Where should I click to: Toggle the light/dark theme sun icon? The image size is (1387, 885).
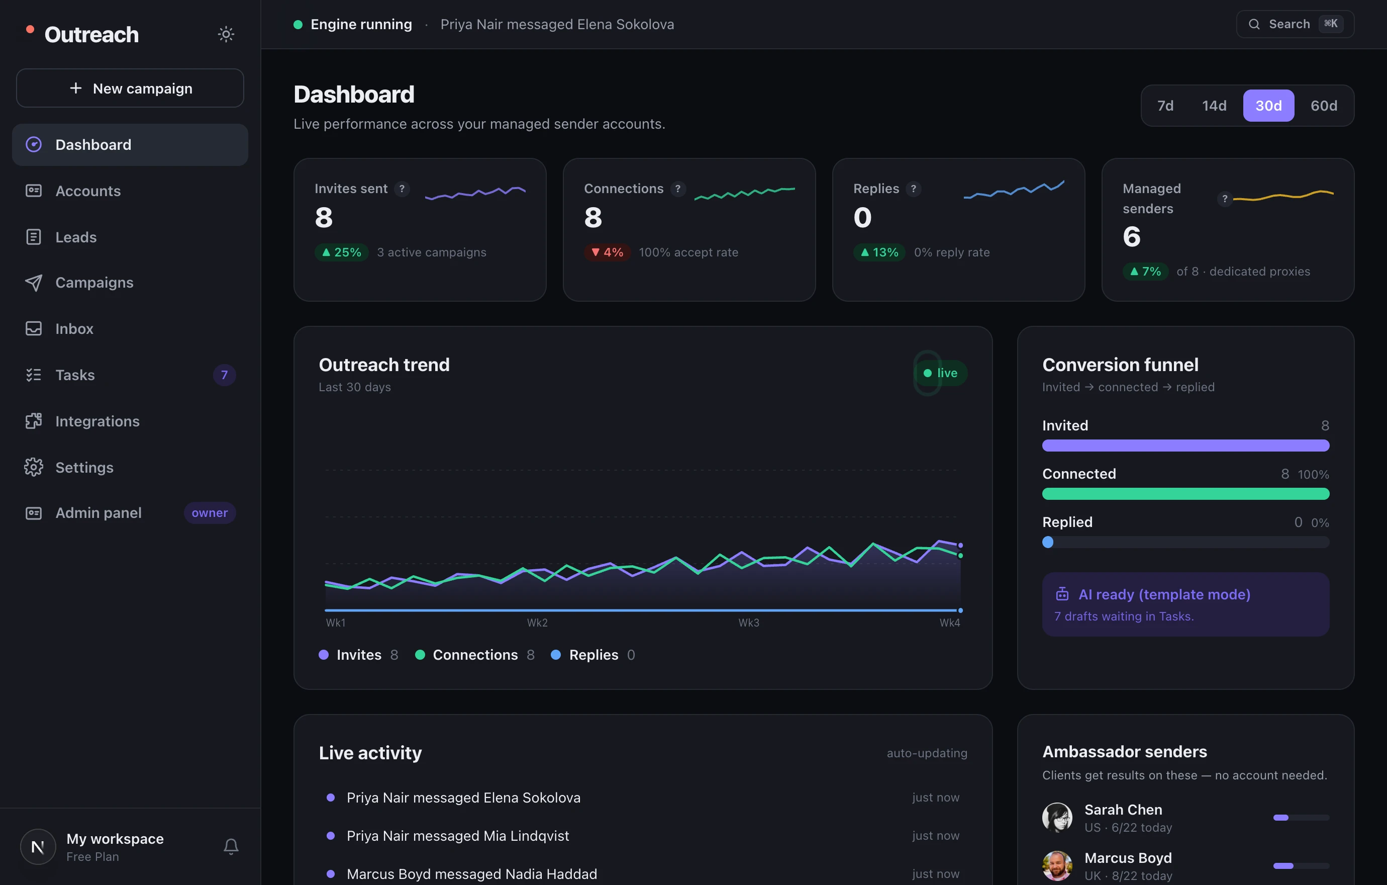click(x=226, y=34)
